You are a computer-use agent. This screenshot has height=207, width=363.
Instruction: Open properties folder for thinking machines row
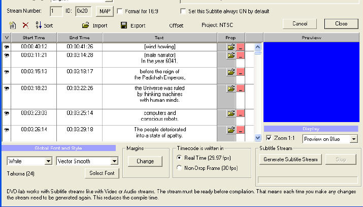click(231, 88)
